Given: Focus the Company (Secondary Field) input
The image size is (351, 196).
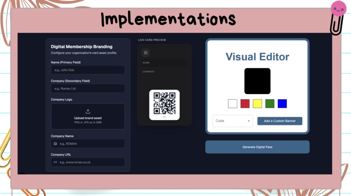Looking at the screenshot, I should pyautogui.click(x=88, y=89).
